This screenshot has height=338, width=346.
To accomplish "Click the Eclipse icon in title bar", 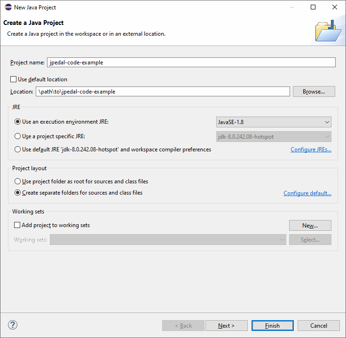I will click(x=8, y=8).
